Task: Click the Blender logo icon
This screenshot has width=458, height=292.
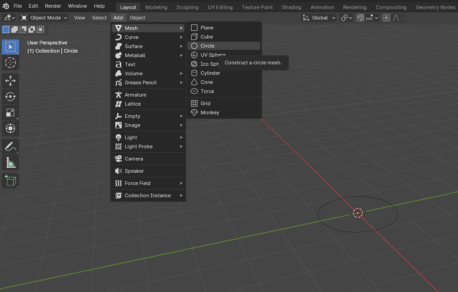Action: pyautogui.click(x=5, y=6)
